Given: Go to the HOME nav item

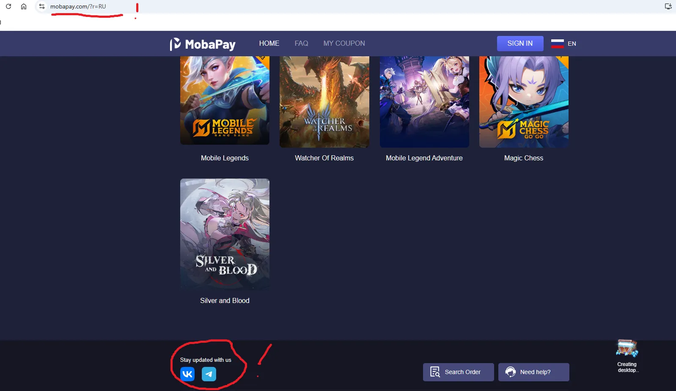Looking at the screenshot, I should point(269,43).
